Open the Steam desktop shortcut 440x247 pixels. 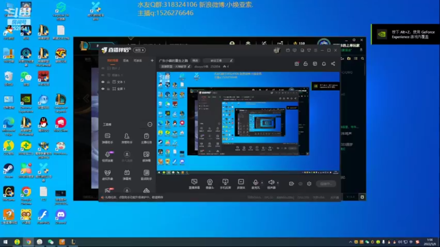pyautogui.click(x=8, y=171)
